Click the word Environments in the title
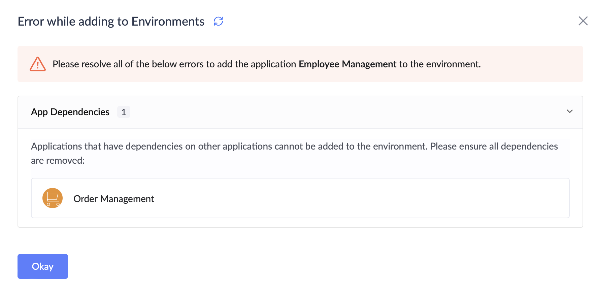596x291 pixels. [168, 22]
